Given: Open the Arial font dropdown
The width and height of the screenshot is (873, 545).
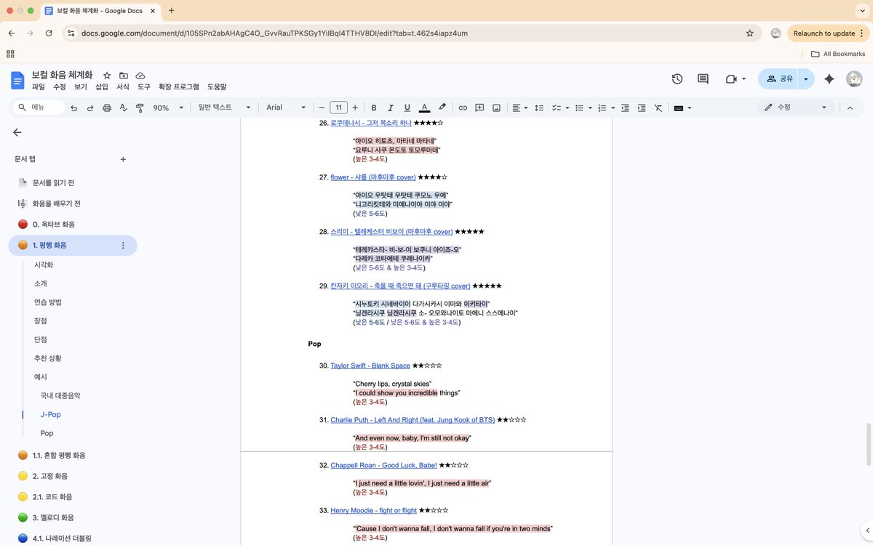Looking at the screenshot, I should click(286, 108).
